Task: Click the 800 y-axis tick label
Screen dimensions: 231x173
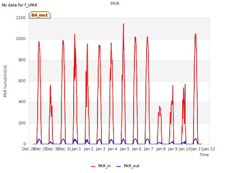Action: tap(22, 60)
